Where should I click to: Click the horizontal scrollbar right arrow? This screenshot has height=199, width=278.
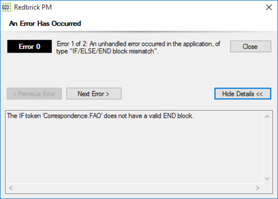pos(258,187)
